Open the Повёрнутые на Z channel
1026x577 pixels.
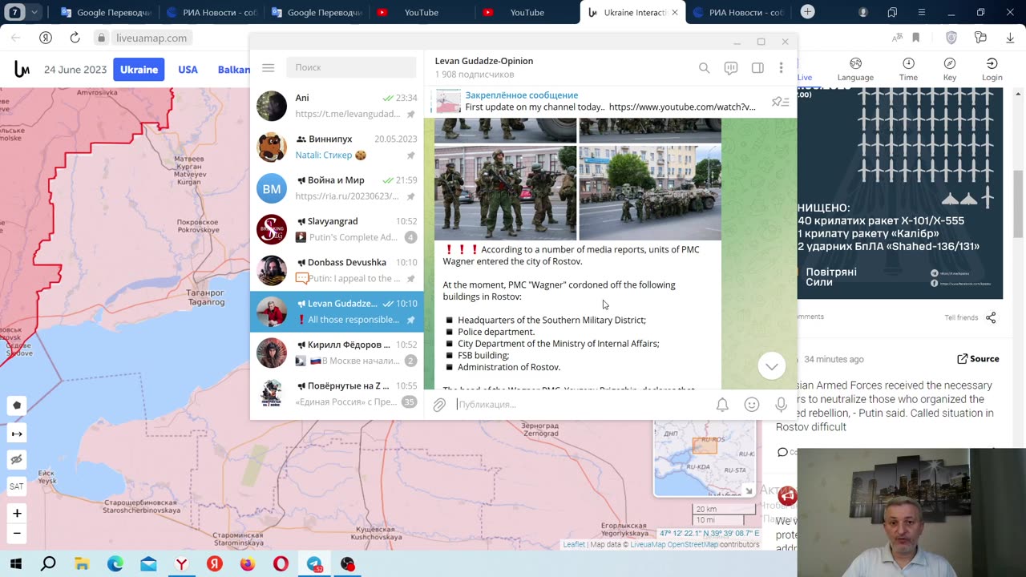pos(337,393)
